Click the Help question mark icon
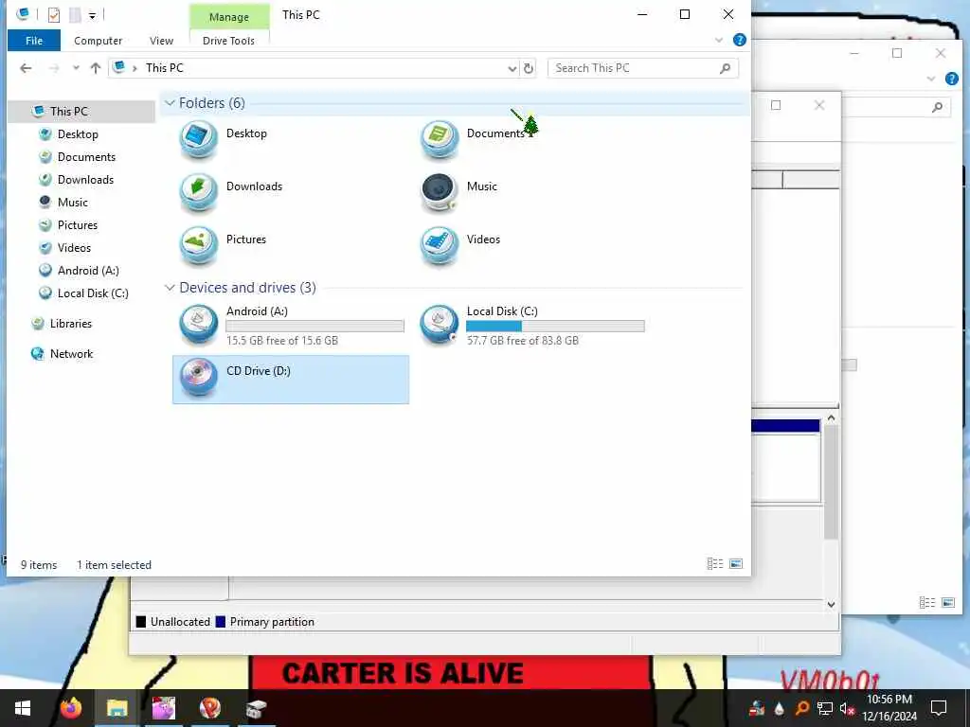Screen dimensions: 970x727 click(x=739, y=40)
